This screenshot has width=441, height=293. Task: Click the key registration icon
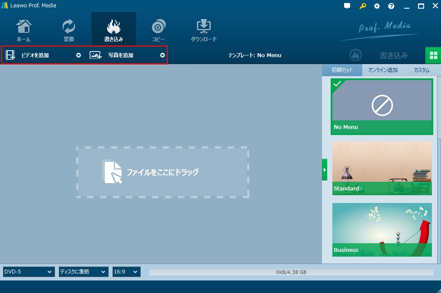pyautogui.click(x=362, y=6)
